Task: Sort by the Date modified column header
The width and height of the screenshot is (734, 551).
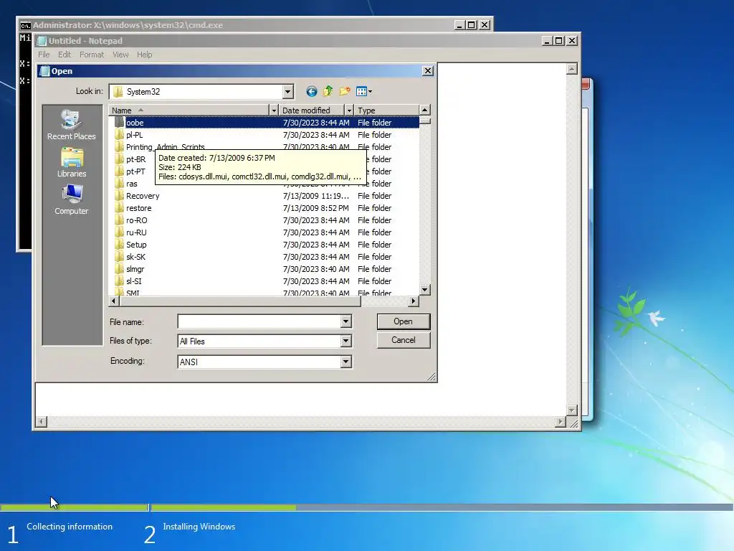Action: coord(313,110)
